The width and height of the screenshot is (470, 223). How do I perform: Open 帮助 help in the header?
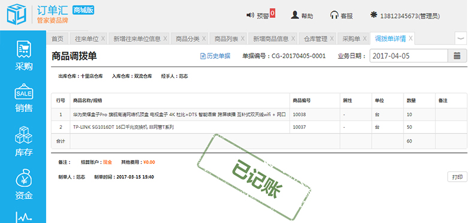pos(302,16)
